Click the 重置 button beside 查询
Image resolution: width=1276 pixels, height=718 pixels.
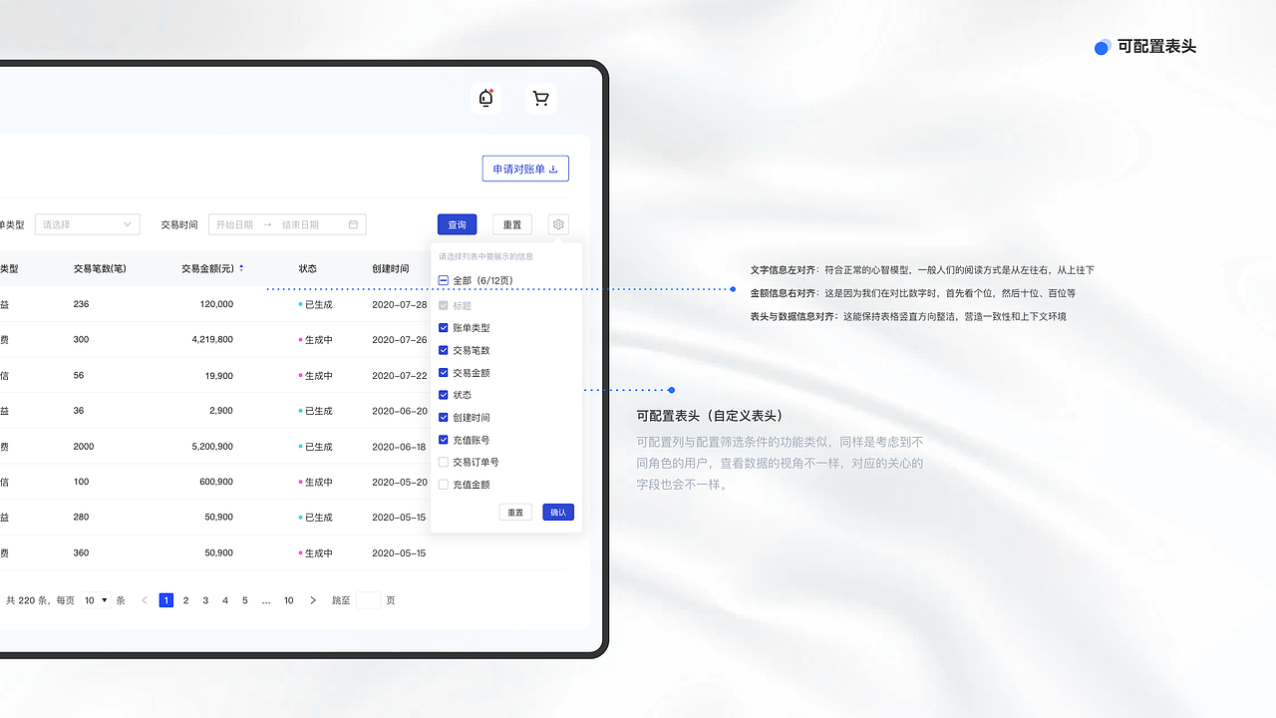[512, 224]
